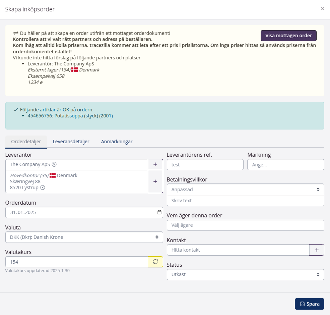This screenshot has width=330, height=315.
Task: Click the Hitta kontakt search field
Action: pos(238,250)
